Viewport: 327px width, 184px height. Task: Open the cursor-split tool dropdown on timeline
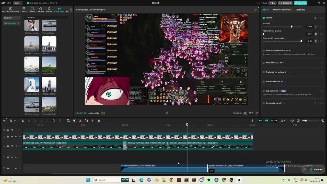(285, 121)
